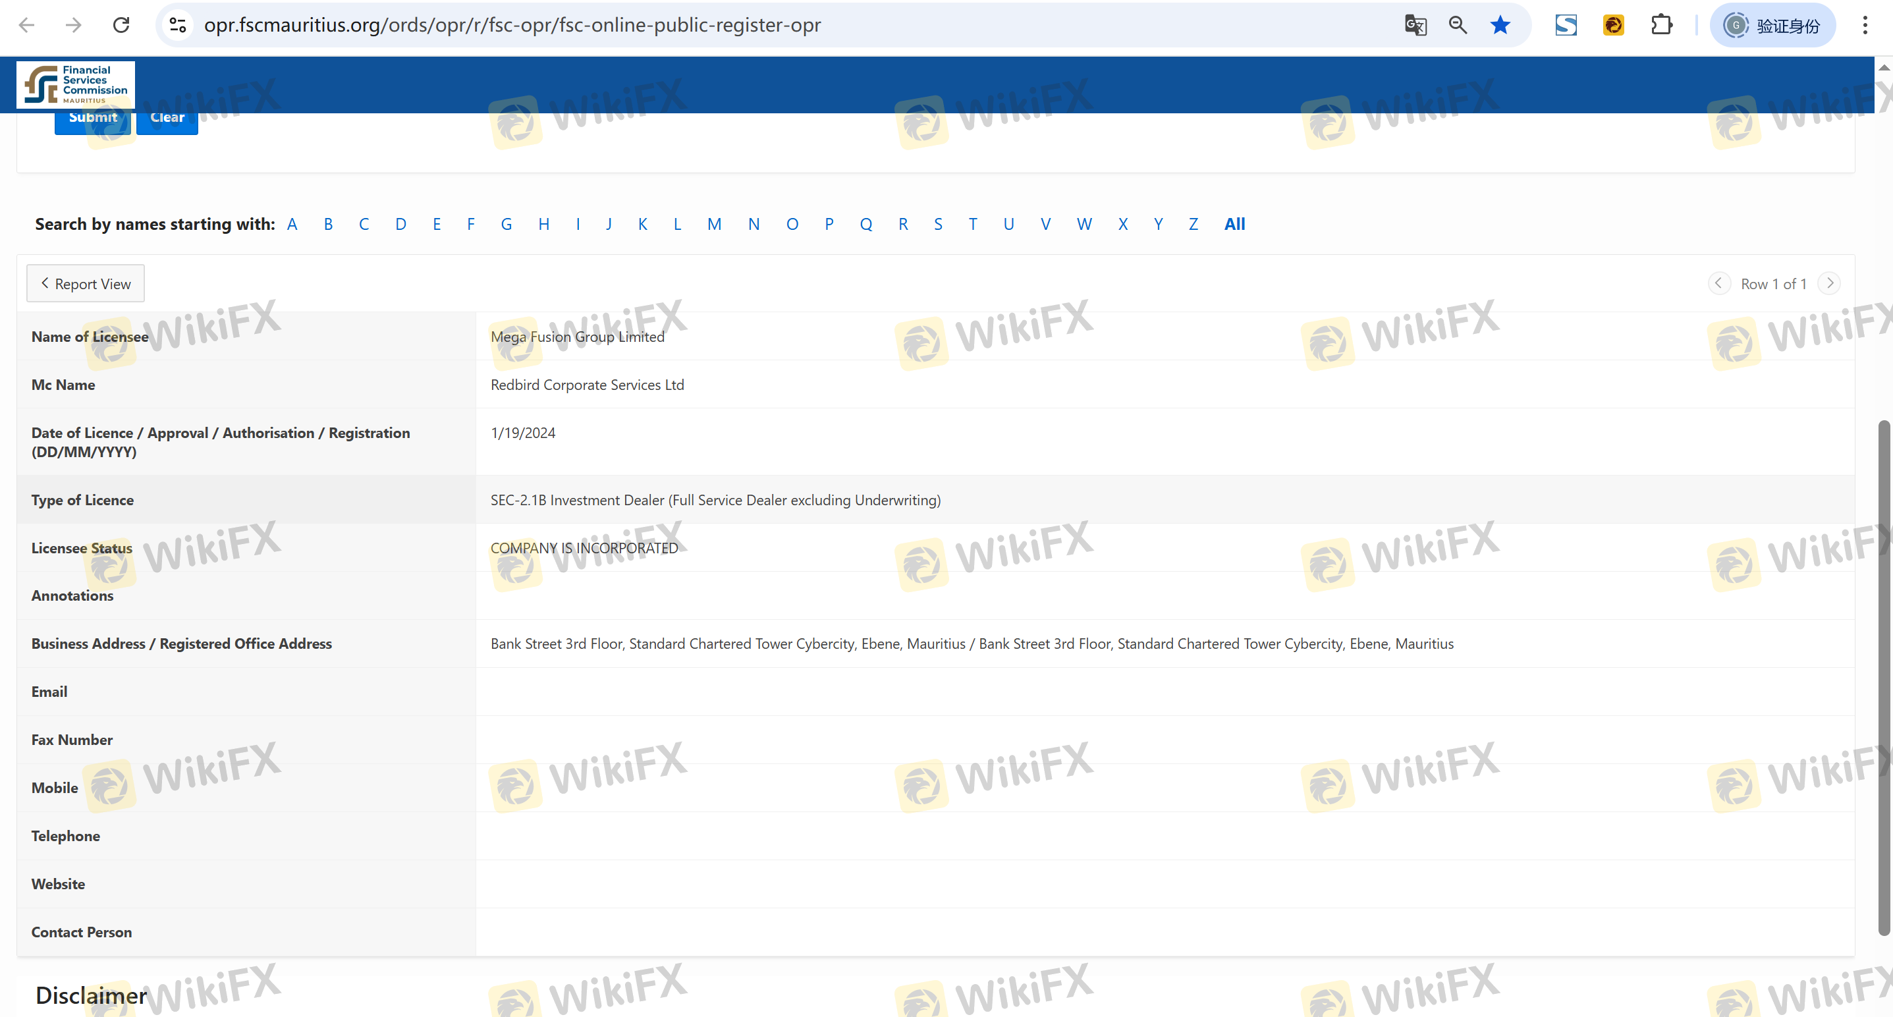Reload the page with refresh icon
Image resolution: width=1893 pixels, height=1017 pixels.
pos(121,25)
